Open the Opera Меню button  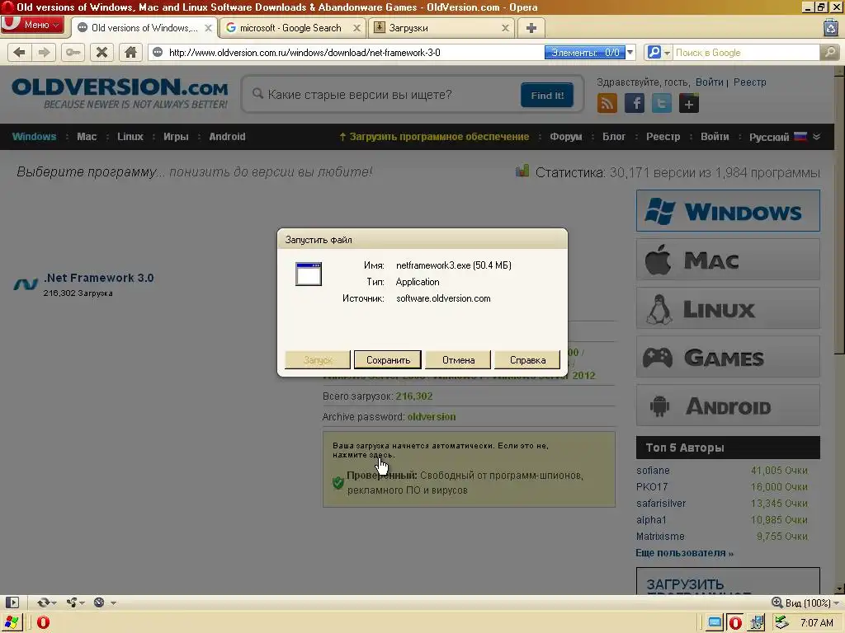[x=32, y=25]
